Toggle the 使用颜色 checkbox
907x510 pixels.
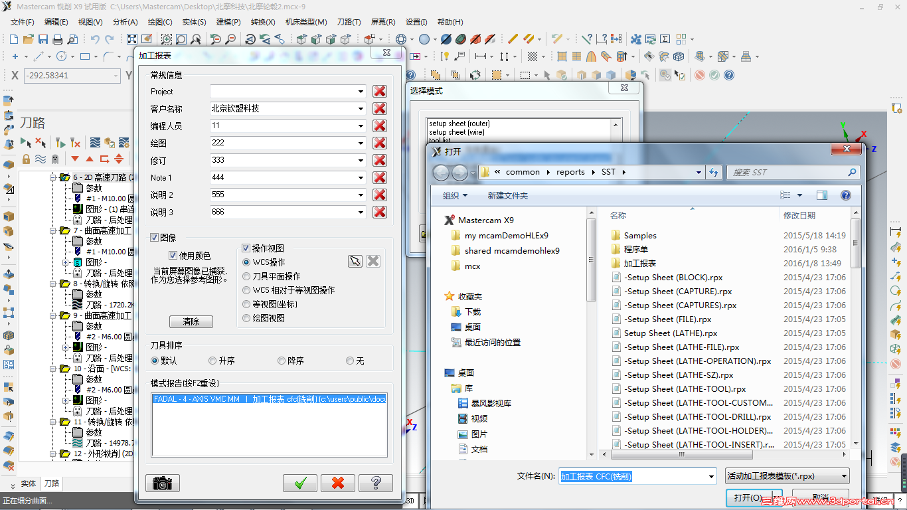click(173, 256)
